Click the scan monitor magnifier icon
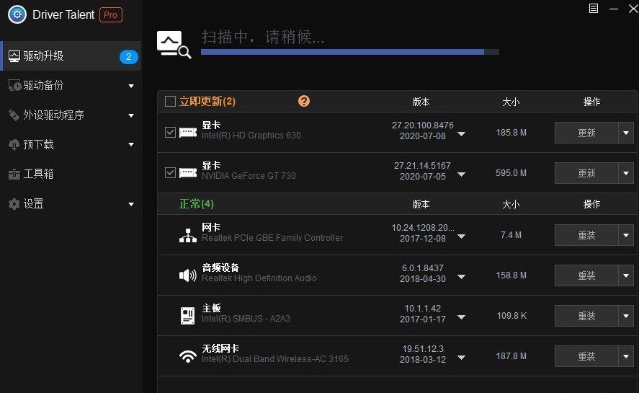639x393 pixels. point(174,45)
